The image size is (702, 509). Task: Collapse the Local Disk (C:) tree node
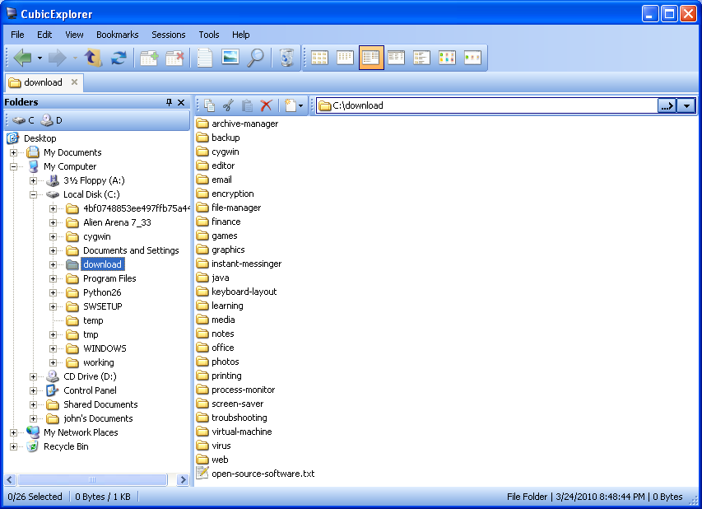[34, 194]
